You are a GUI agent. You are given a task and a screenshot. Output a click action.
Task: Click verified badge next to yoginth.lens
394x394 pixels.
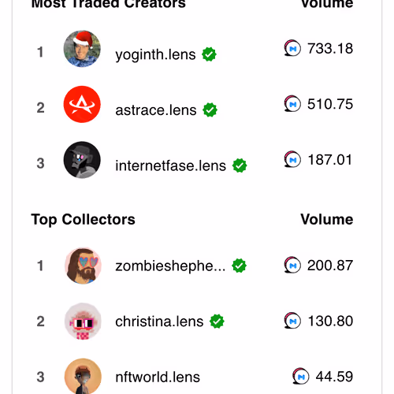click(x=209, y=54)
